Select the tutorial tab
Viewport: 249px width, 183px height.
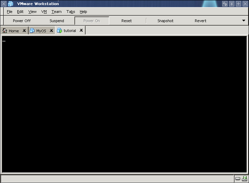coord(70,31)
